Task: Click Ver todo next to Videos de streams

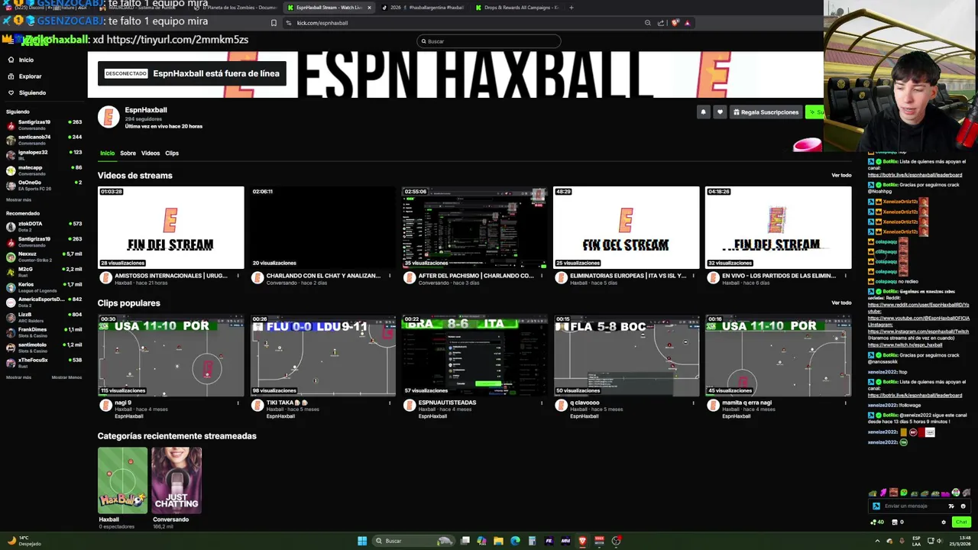Action: pyautogui.click(x=841, y=175)
